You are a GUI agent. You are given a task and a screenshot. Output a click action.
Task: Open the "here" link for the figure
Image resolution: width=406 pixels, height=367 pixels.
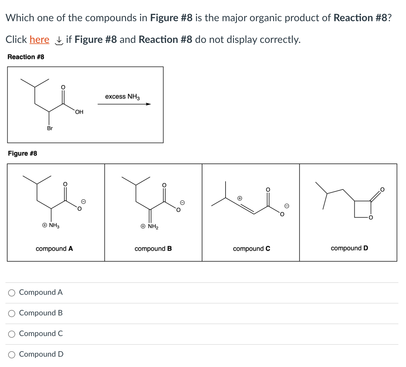click(39, 40)
